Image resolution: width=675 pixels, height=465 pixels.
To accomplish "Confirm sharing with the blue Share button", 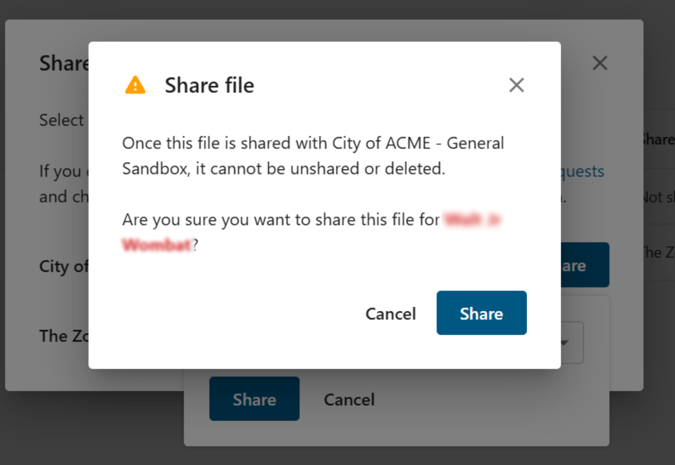I will 481,313.
